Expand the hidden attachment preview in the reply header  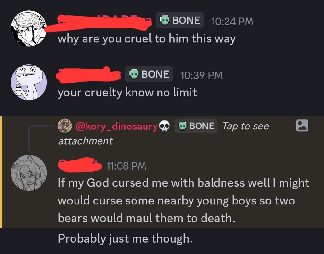[x=302, y=126]
